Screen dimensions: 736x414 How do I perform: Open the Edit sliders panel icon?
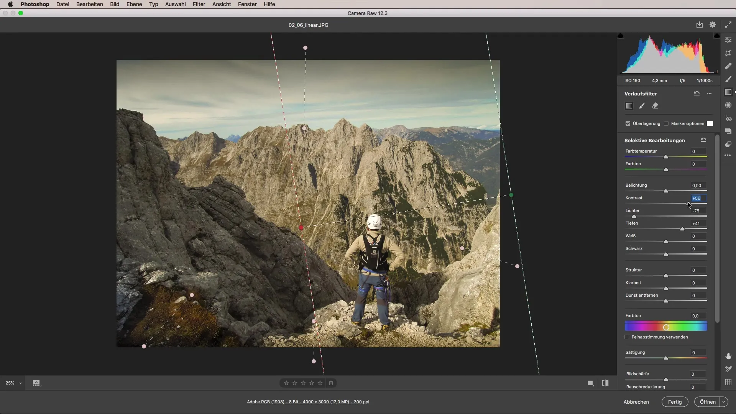point(728,40)
